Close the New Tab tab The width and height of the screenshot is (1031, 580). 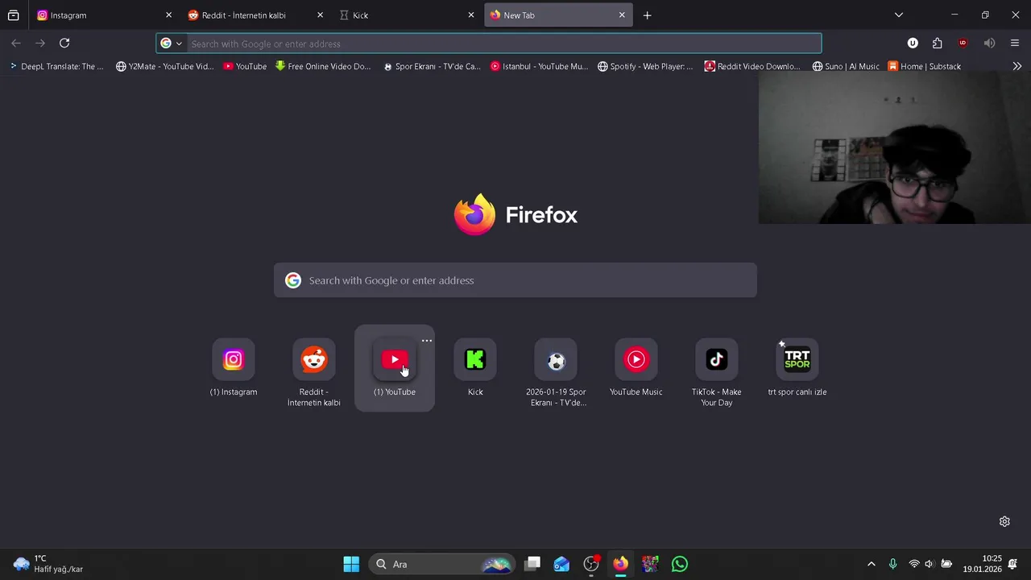click(x=622, y=15)
